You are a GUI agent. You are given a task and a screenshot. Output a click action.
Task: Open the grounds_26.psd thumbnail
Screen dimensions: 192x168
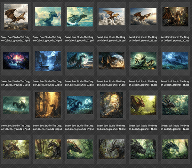coord(48,17)
